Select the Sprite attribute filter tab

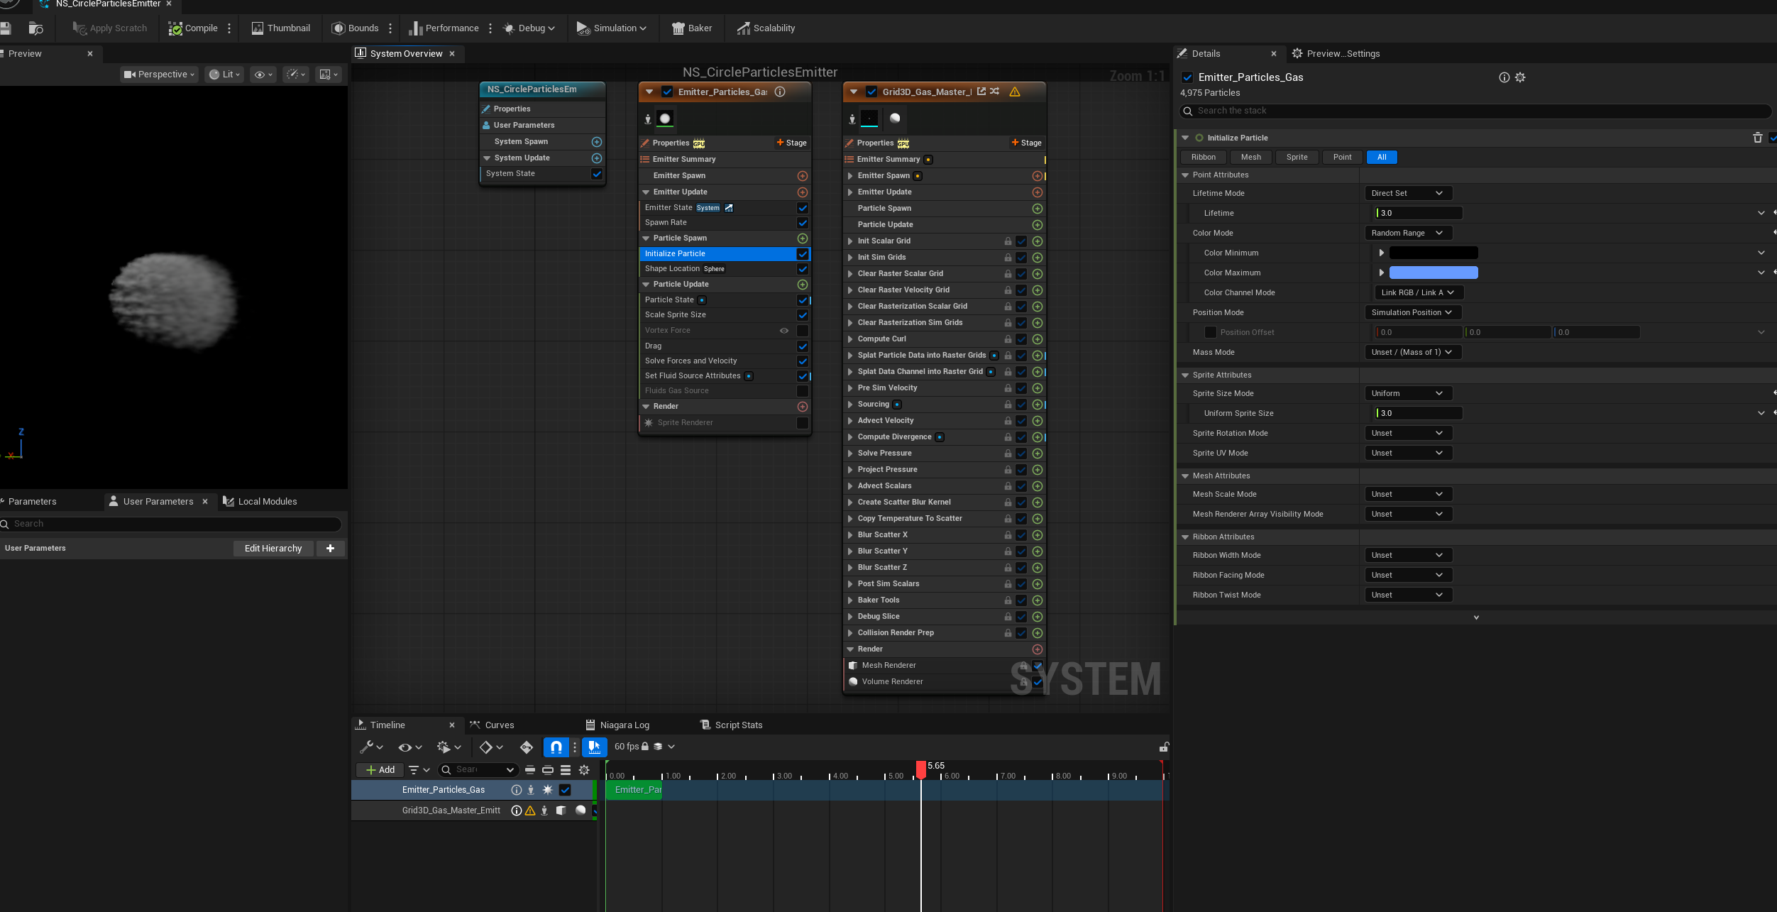(1297, 157)
